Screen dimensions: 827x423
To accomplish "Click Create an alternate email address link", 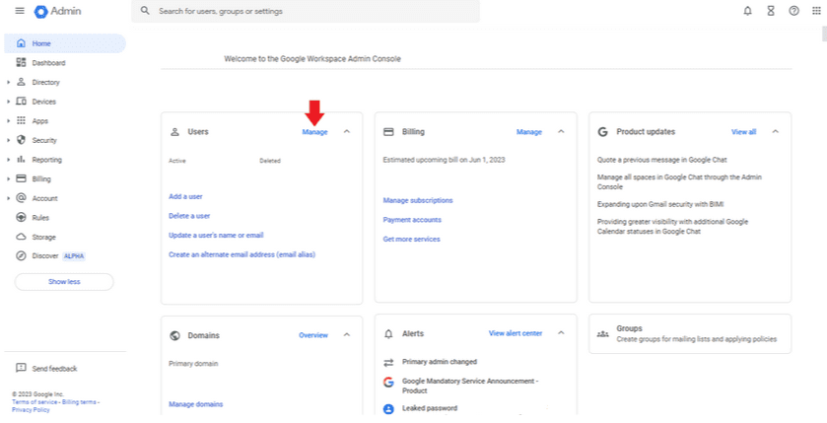I will tap(242, 254).
